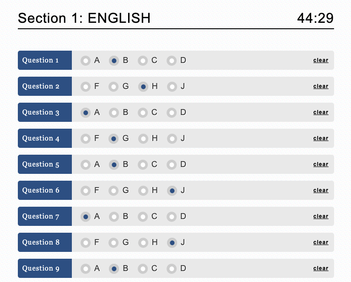Choose answer C for Question 9

(143, 269)
